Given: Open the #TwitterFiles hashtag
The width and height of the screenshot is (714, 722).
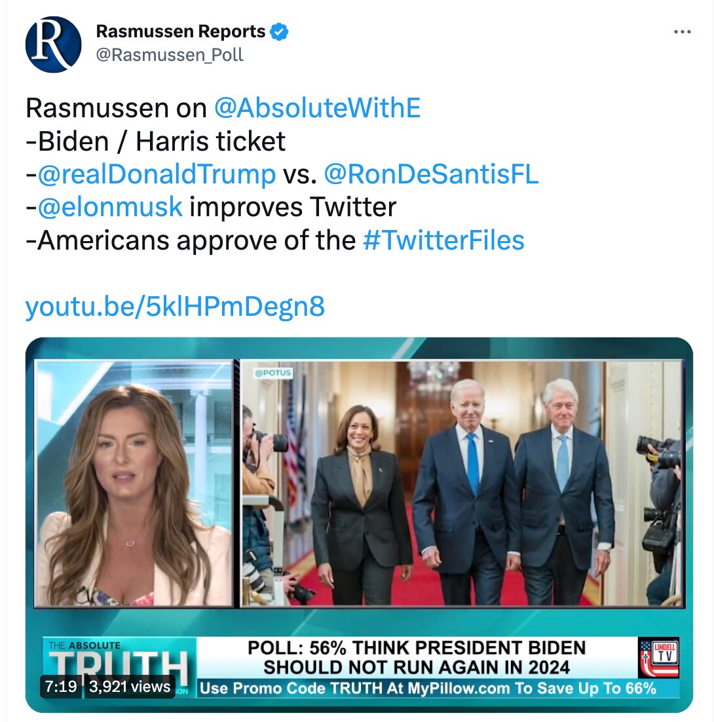Looking at the screenshot, I should pyautogui.click(x=443, y=240).
